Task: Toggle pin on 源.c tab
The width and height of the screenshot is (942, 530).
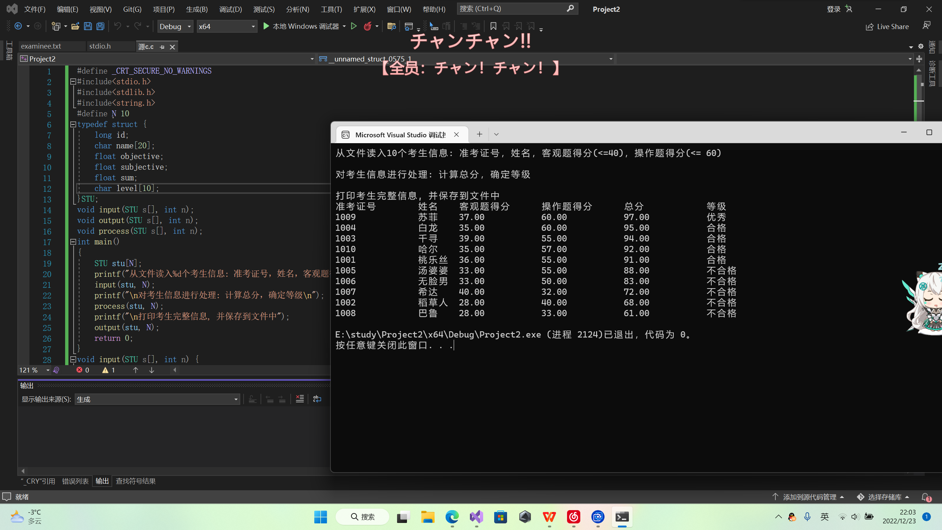Action: [162, 47]
